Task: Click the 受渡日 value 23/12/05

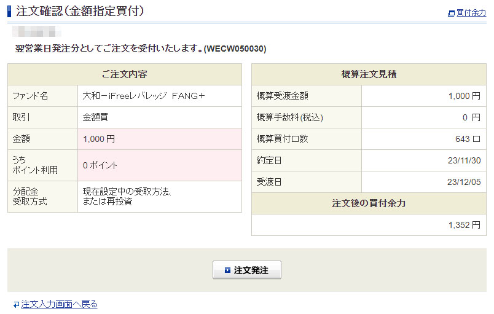Action: (x=465, y=182)
